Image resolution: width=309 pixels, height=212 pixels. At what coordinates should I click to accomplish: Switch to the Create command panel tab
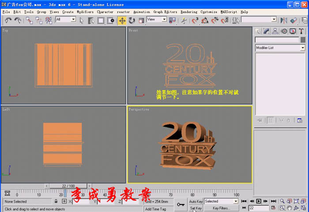point(258,31)
